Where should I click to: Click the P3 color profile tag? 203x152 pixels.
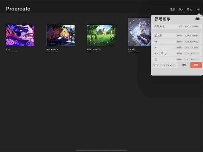(x=180, y=27)
